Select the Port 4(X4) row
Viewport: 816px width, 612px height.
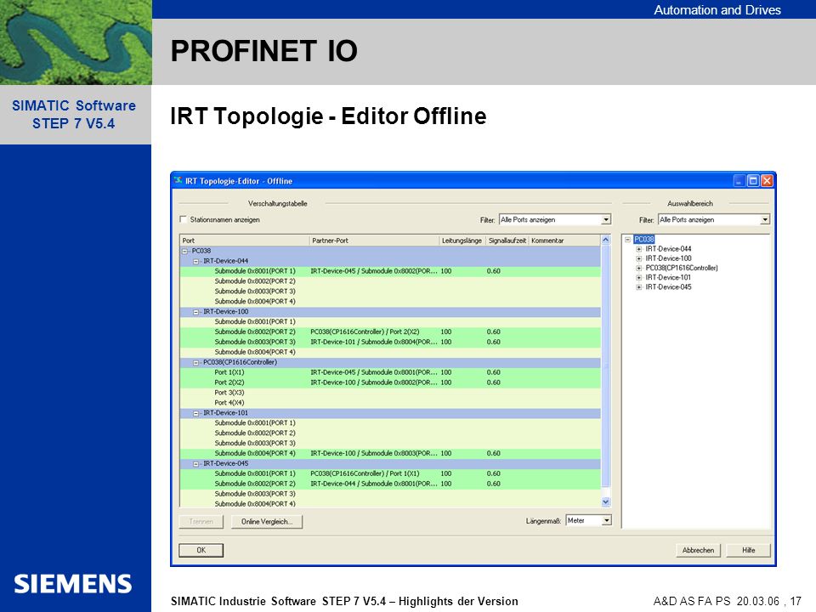click(390, 403)
